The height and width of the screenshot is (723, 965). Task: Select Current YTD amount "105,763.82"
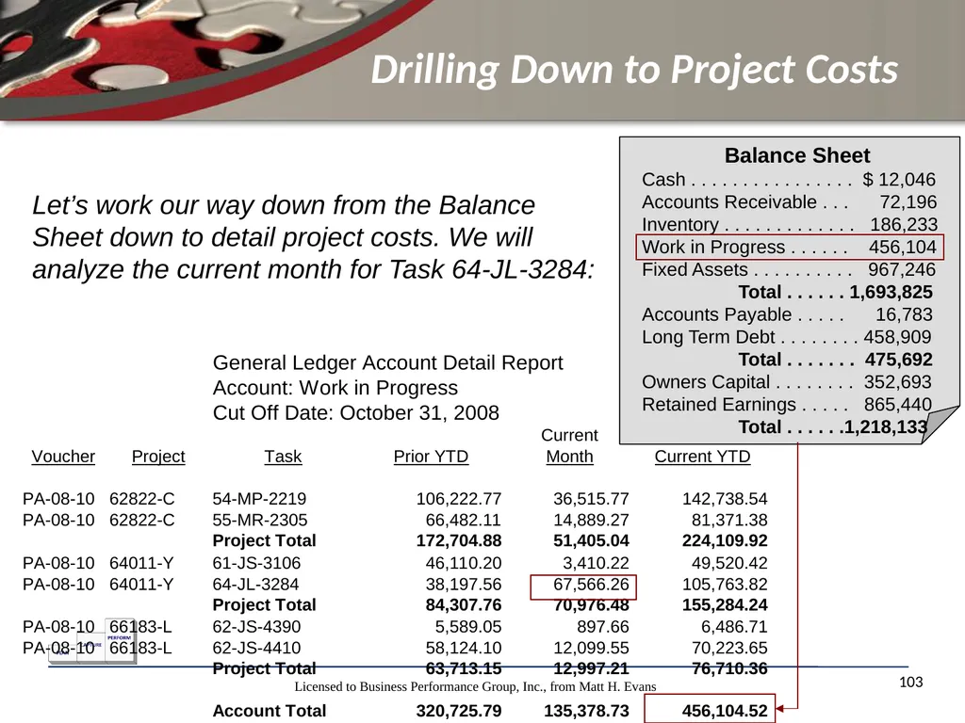(725, 585)
